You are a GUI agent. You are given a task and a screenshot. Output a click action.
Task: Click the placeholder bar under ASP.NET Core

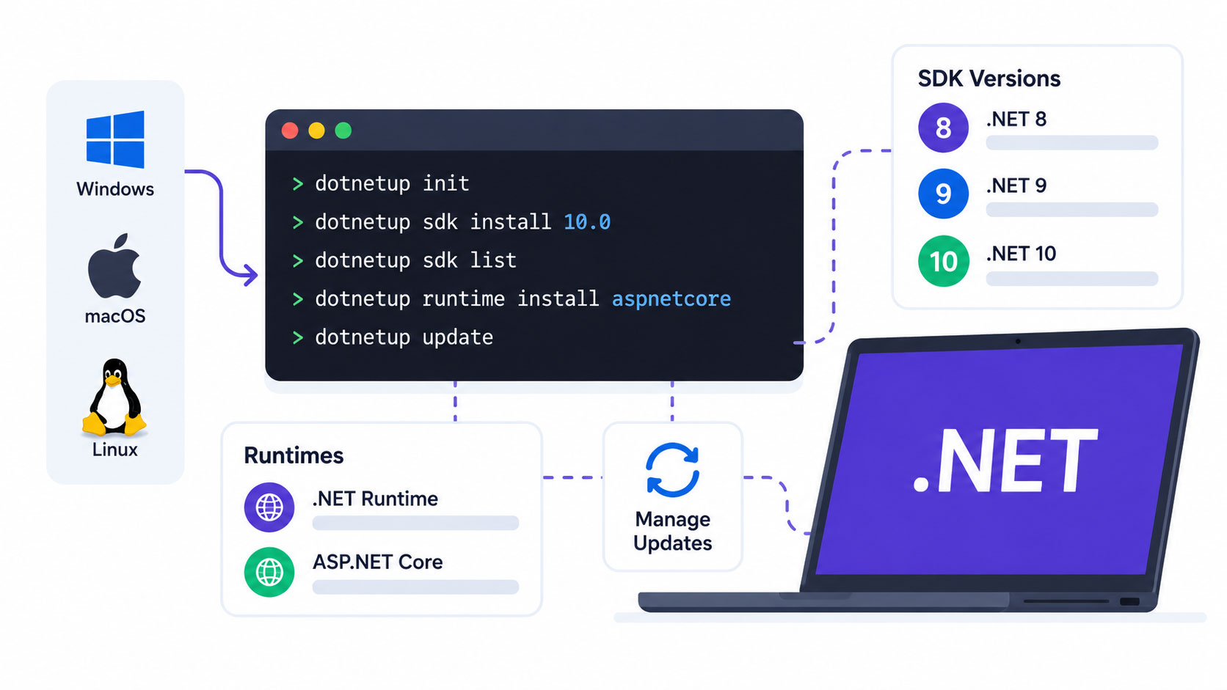[415, 587]
